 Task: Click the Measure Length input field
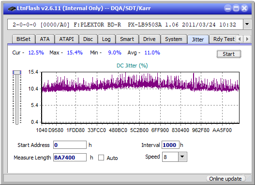(x=70, y=158)
